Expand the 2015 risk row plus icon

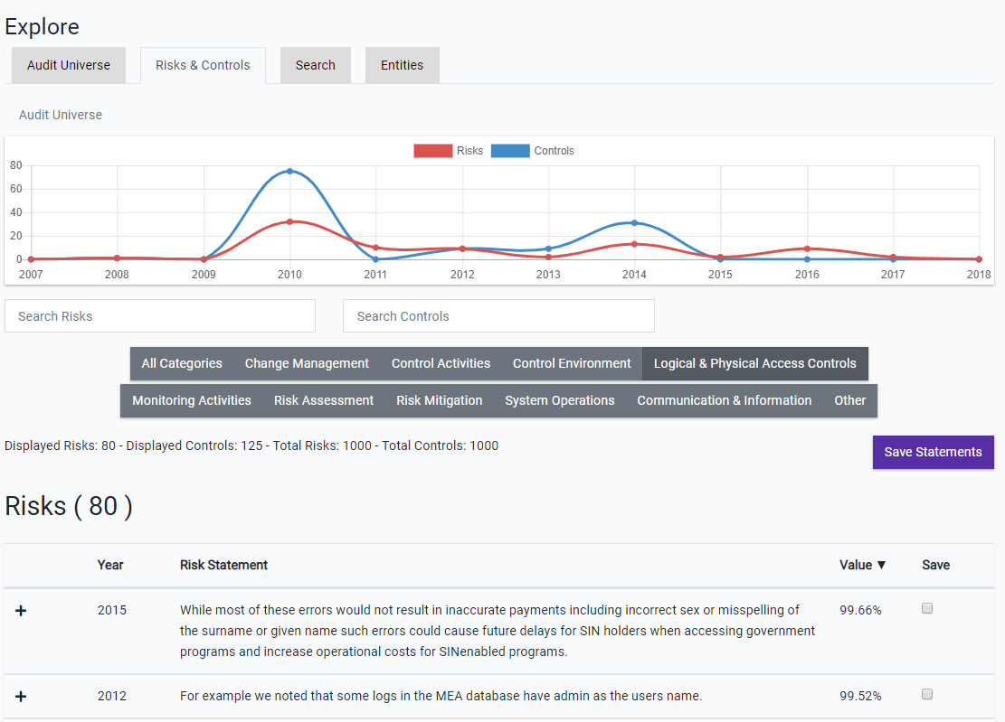click(21, 612)
